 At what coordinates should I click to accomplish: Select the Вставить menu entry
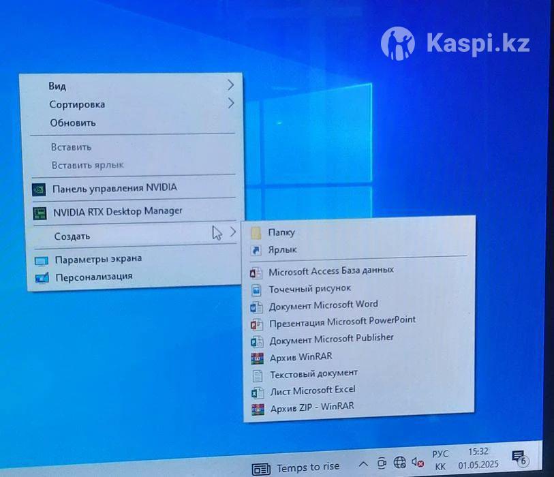pyautogui.click(x=132, y=147)
